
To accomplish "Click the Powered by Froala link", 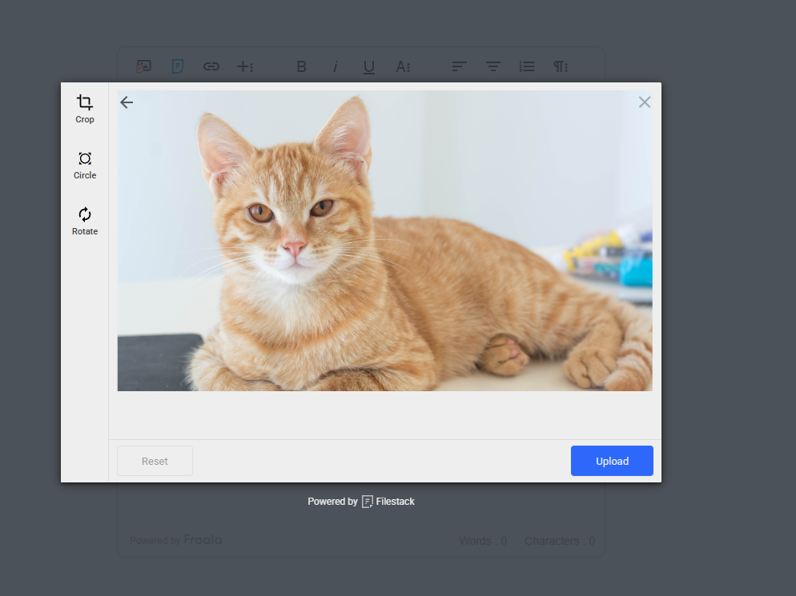I will coord(175,540).
